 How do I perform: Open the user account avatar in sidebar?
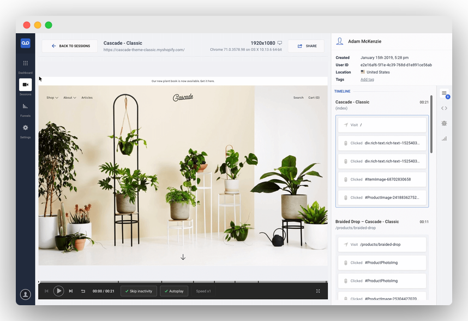coord(26,295)
